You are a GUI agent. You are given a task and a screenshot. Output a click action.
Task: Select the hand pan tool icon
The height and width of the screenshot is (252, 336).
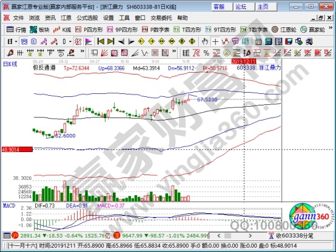click(205, 41)
